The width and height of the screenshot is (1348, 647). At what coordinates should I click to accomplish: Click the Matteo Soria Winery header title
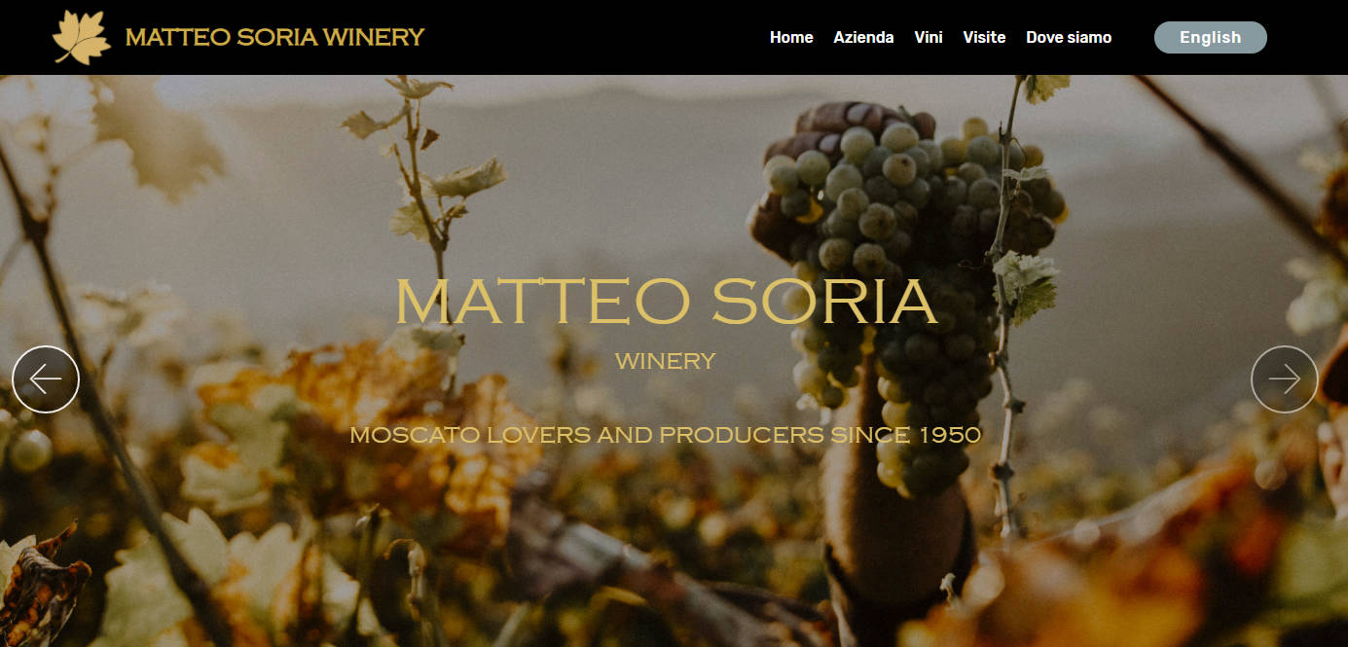[x=275, y=37]
